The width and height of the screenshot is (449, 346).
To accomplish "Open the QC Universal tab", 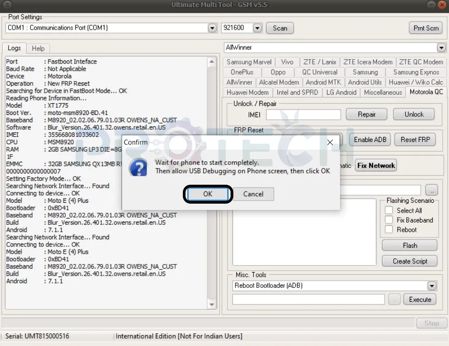I will pos(320,72).
